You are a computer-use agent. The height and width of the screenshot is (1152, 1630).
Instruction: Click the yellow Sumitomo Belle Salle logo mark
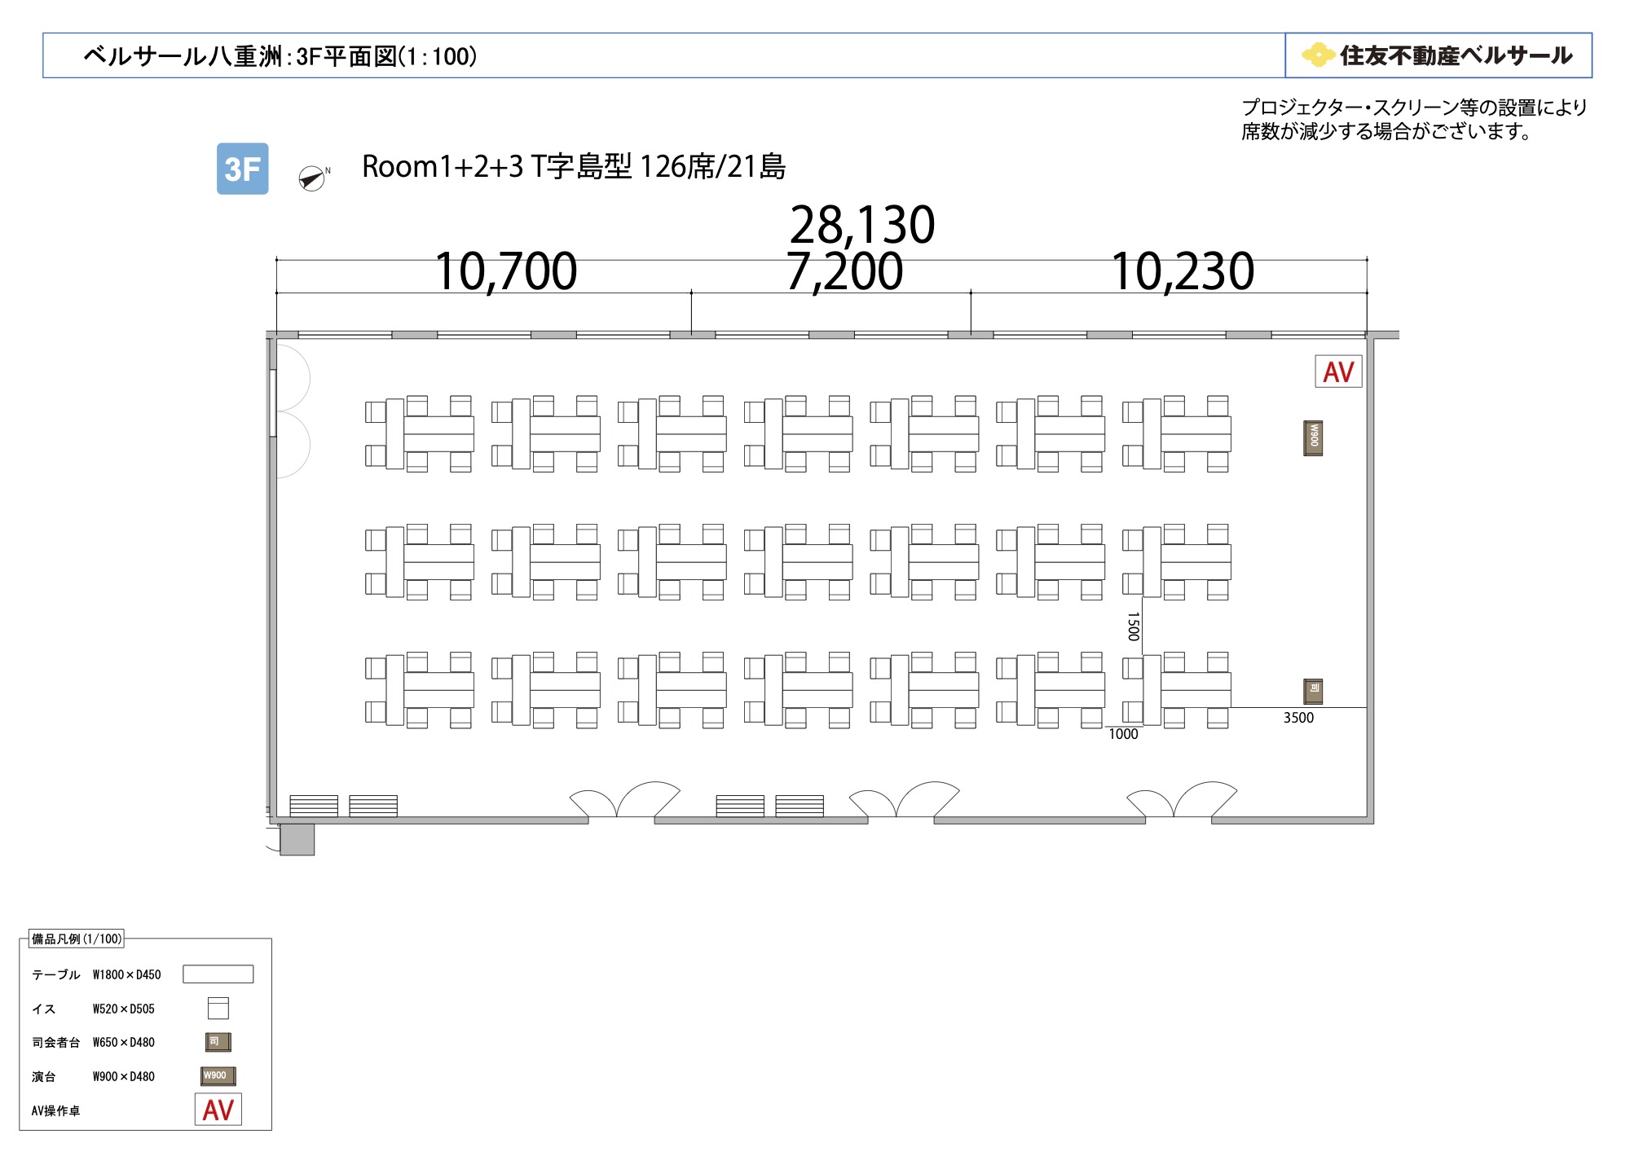click(x=1318, y=55)
